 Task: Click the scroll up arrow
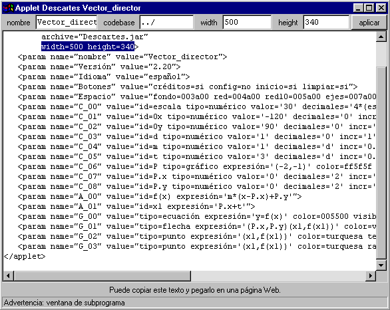coord(381,37)
